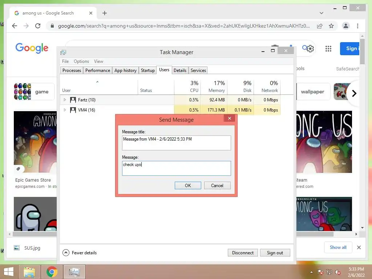Image resolution: width=372 pixels, height=279 pixels.
Task: Switch to the Processes tab
Action: (x=72, y=70)
